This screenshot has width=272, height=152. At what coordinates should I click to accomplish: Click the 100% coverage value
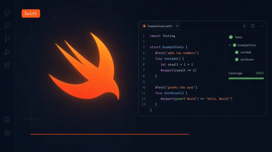click(x=260, y=73)
